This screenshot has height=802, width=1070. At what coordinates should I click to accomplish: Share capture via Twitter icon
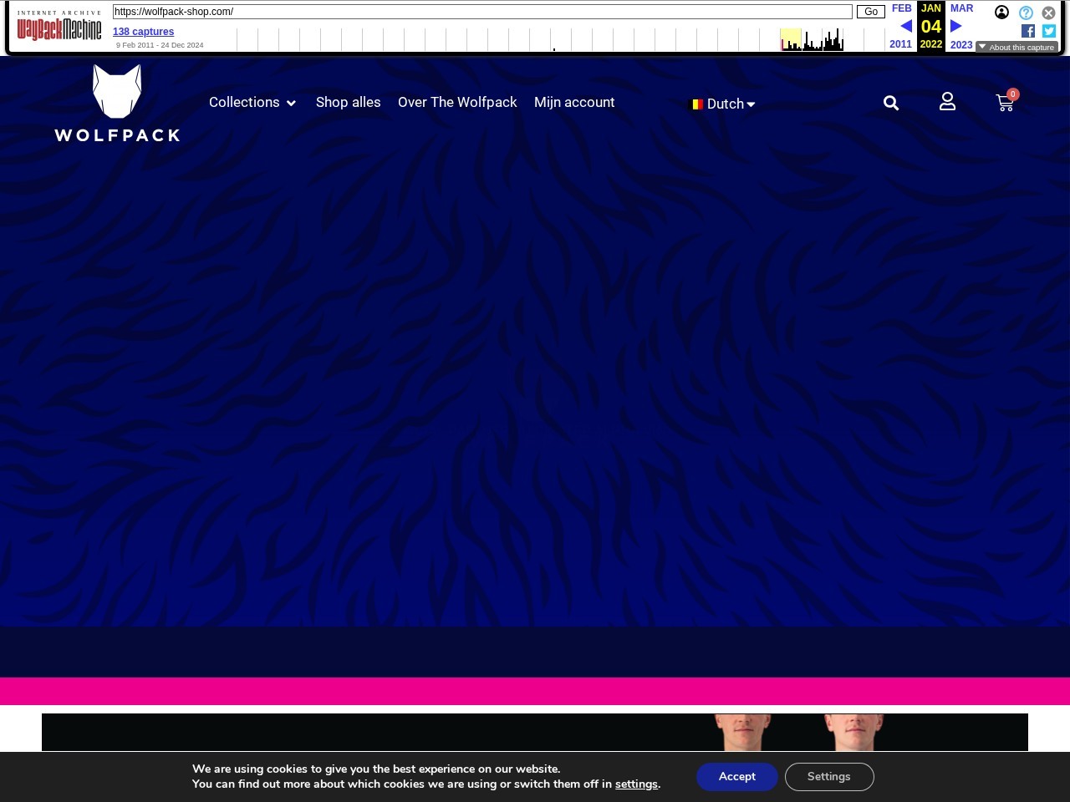coord(1049,31)
